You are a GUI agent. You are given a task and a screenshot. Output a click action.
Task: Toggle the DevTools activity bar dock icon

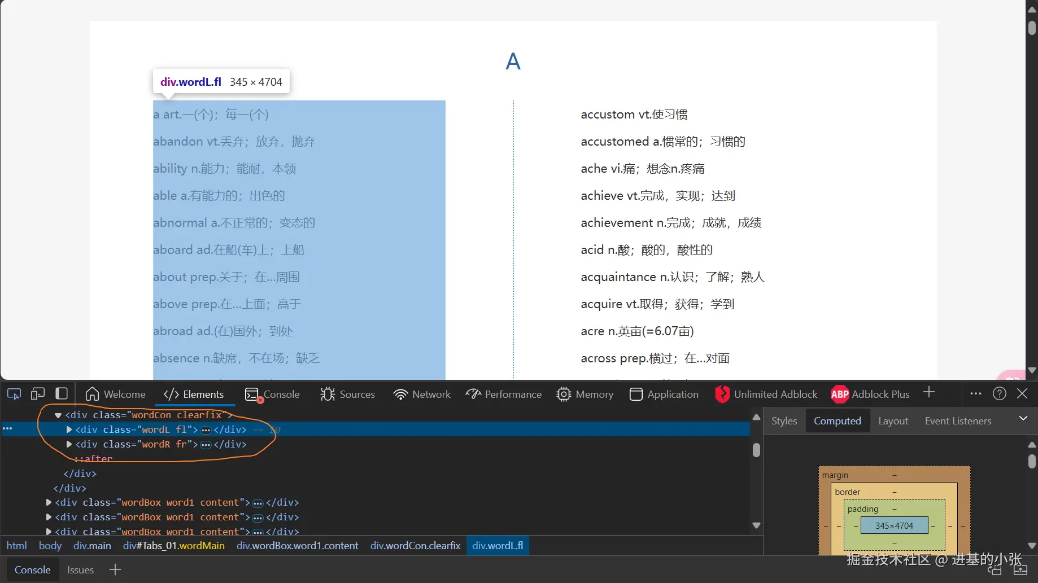coord(62,394)
